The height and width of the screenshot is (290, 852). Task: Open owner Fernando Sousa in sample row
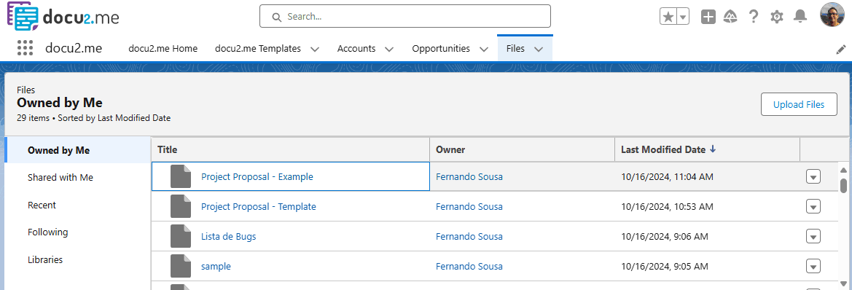(x=469, y=266)
